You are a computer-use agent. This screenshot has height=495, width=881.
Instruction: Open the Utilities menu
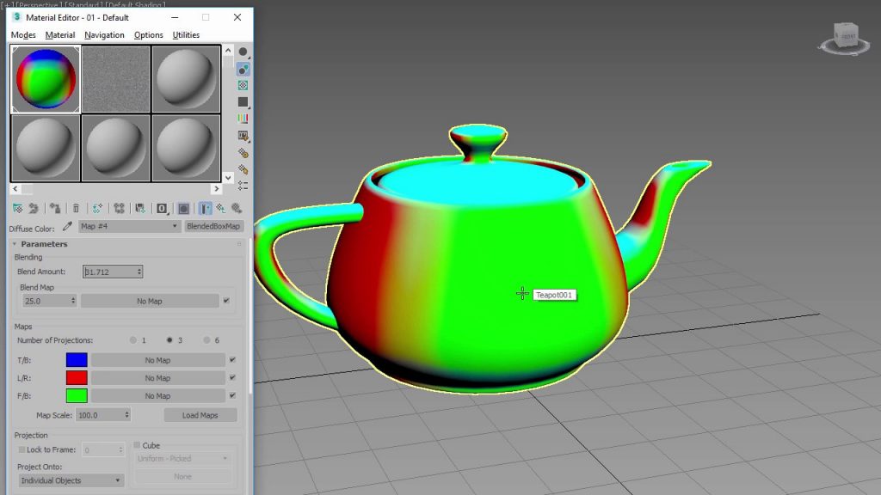185,34
